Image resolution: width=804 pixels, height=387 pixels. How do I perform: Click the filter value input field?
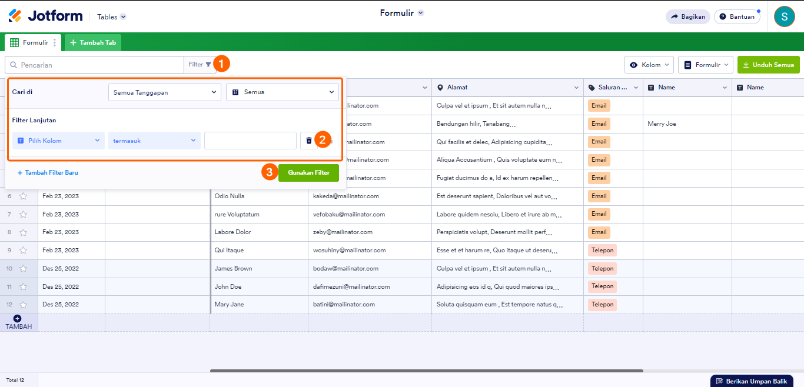pyautogui.click(x=250, y=141)
